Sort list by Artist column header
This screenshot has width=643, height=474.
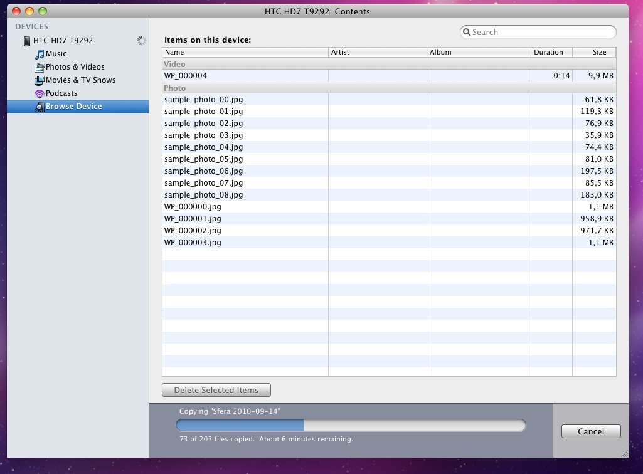click(x=377, y=52)
